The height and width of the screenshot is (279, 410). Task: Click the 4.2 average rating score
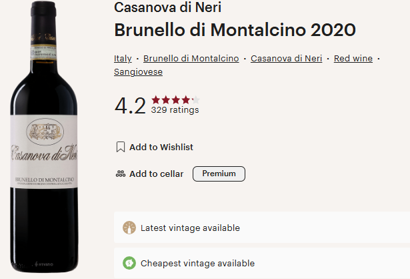coord(130,105)
